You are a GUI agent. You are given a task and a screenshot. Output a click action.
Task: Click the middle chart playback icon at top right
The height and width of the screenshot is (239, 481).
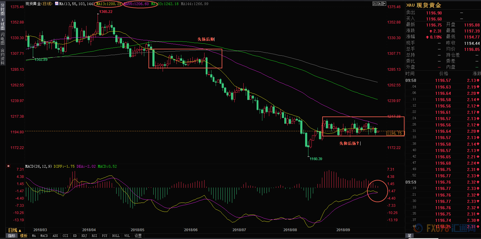coord(379,4)
